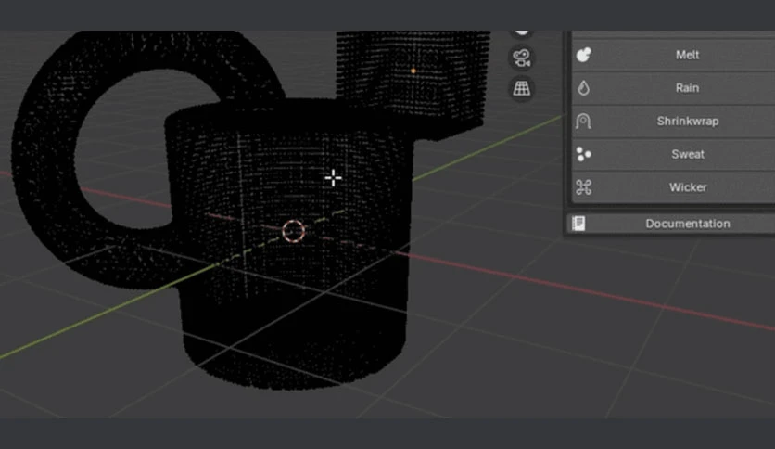
Task: Click the Shrinkwrap arch icon
Action: (583, 122)
